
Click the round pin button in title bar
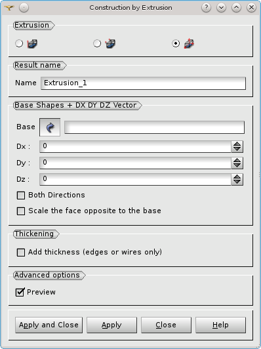(24, 8)
